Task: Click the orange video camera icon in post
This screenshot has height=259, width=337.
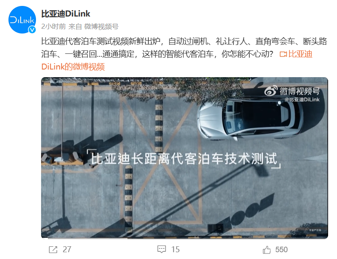Action: point(283,54)
